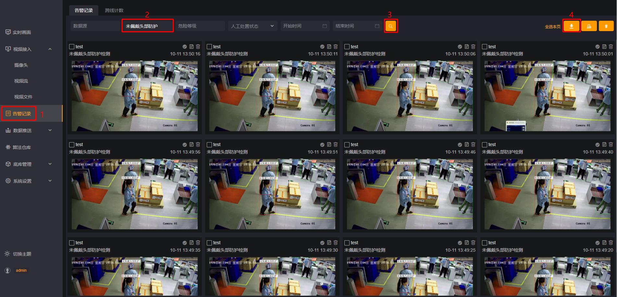Click the orange search button in filter bar
Viewport: 617px width, 297px height.
391,26
